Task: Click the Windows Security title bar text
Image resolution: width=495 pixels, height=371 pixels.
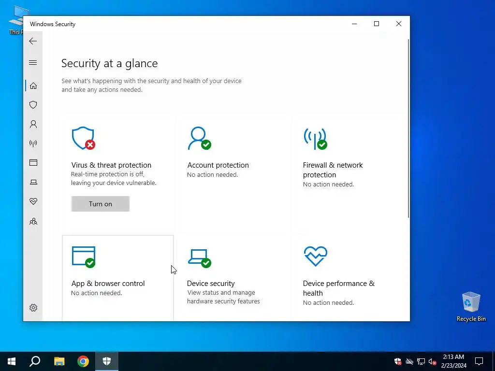Action: click(x=53, y=24)
